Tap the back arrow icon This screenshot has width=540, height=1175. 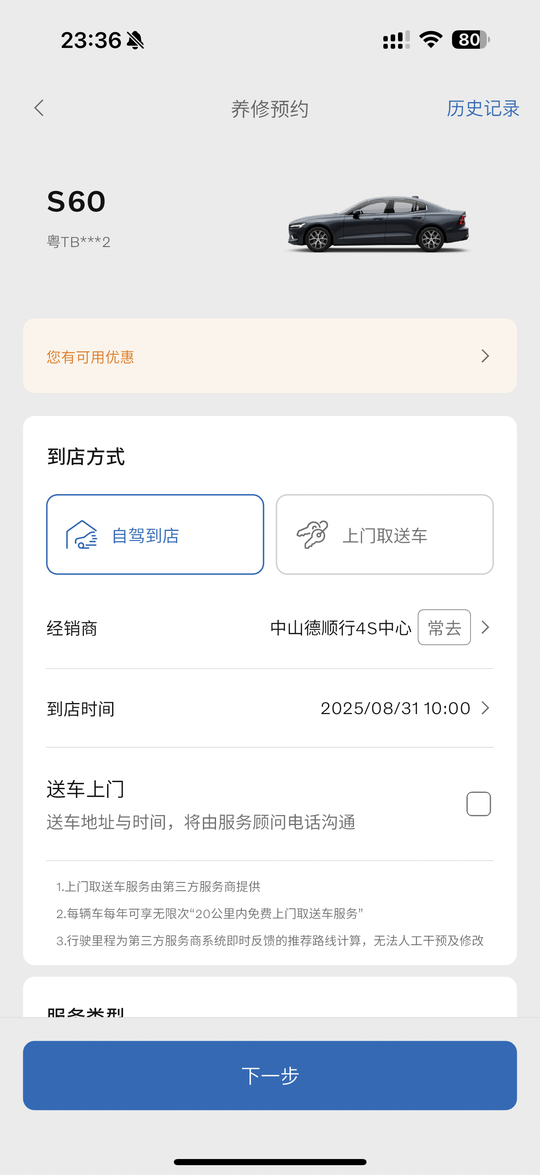tap(39, 108)
